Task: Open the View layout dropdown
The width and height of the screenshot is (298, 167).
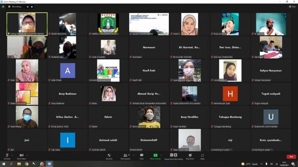Action: click(x=292, y=7)
